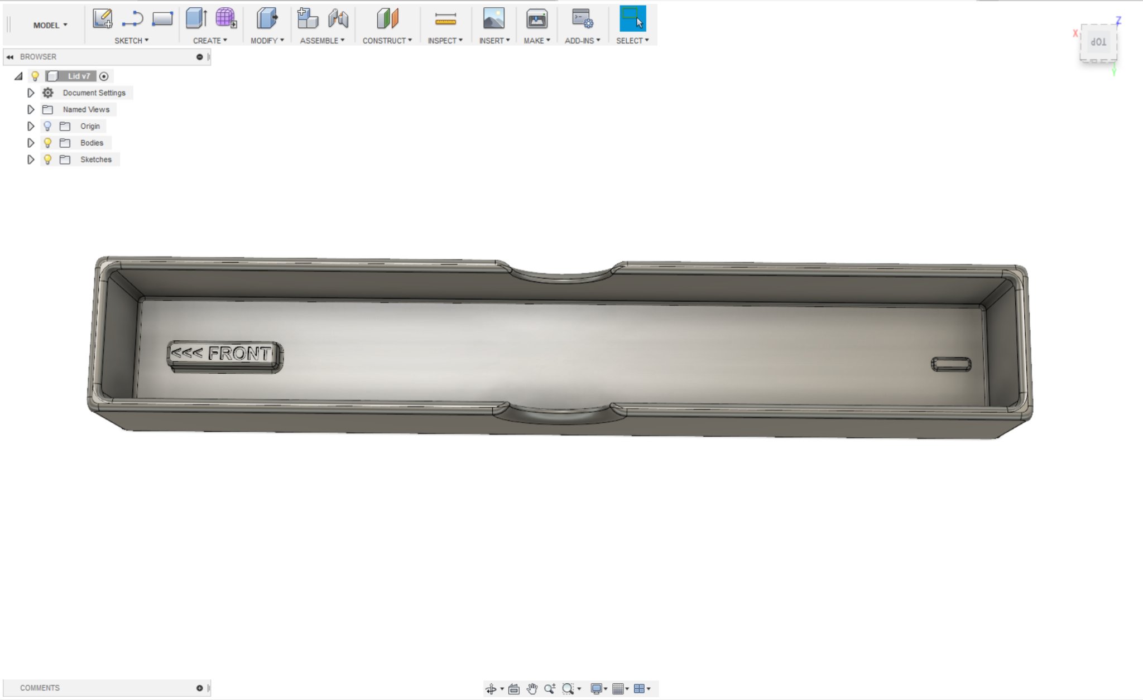This screenshot has width=1143, height=700.
Task: Open the CONSTRUCT menu
Action: (x=387, y=41)
